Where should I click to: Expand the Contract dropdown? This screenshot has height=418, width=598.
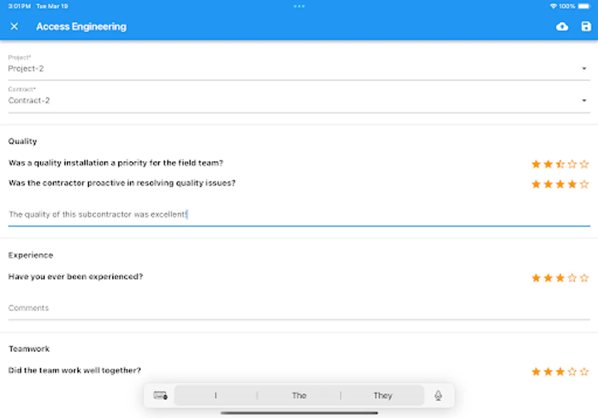point(585,100)
